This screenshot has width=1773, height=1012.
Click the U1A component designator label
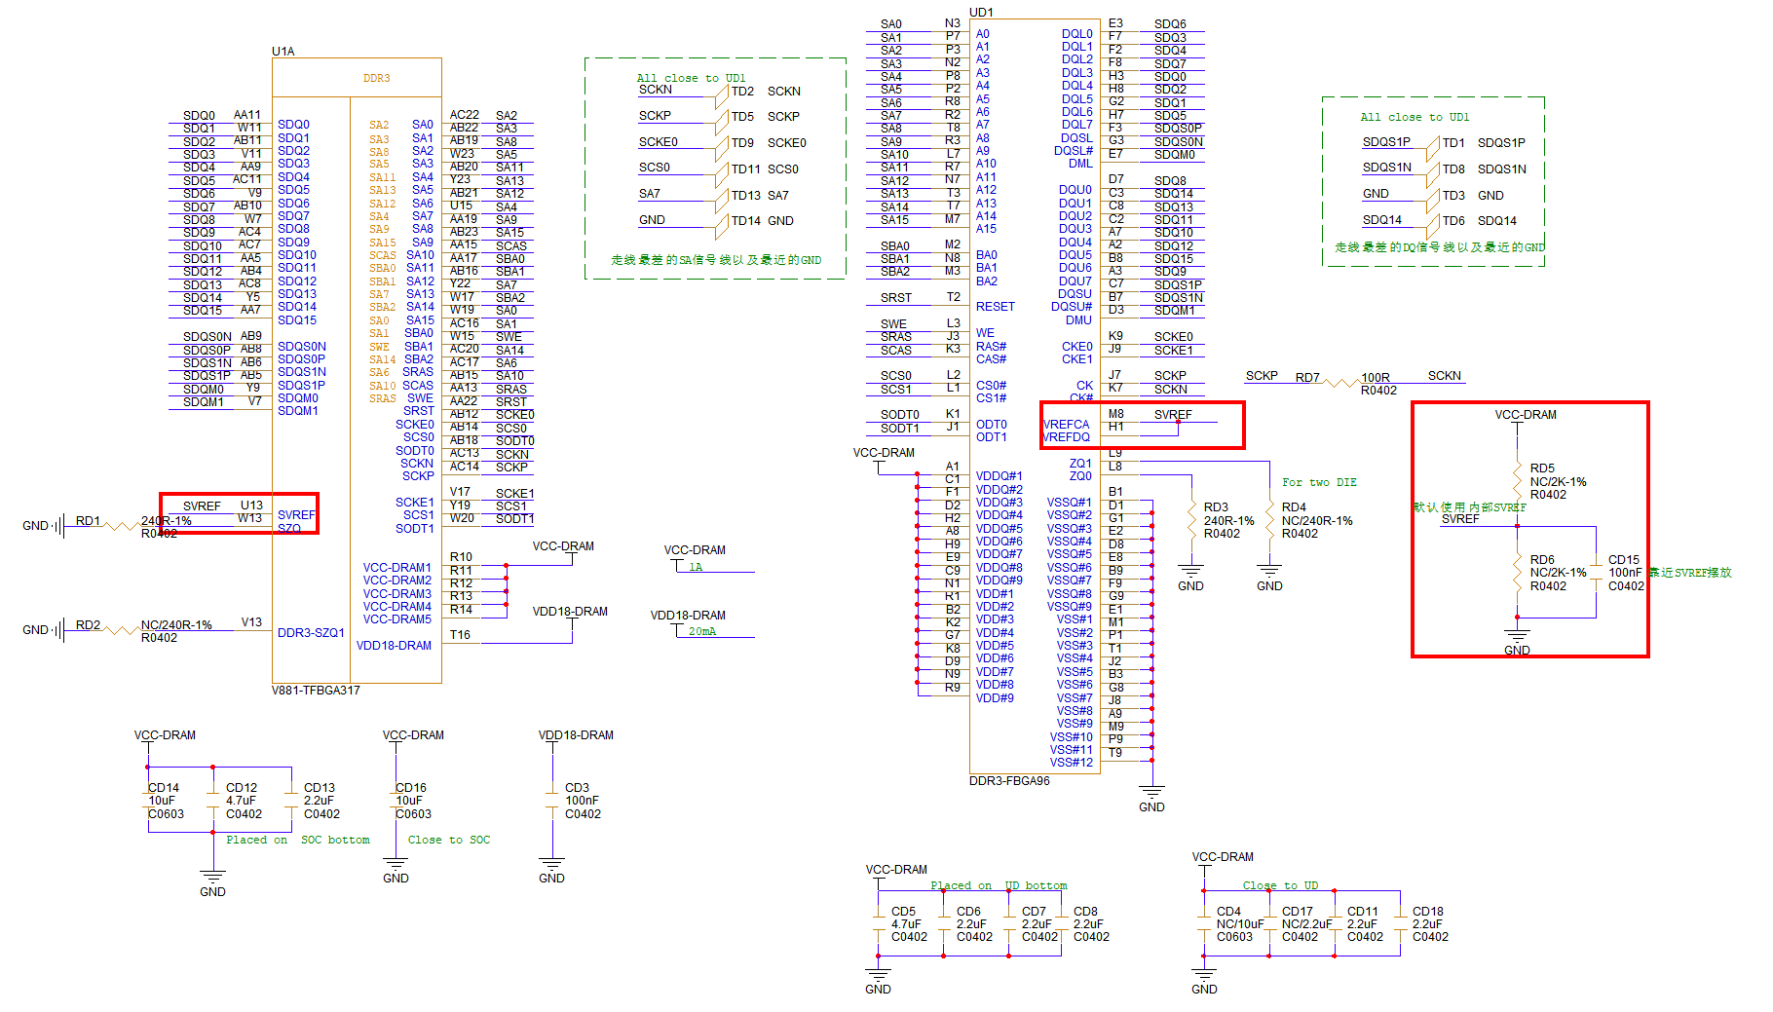[x=283, y=52]
